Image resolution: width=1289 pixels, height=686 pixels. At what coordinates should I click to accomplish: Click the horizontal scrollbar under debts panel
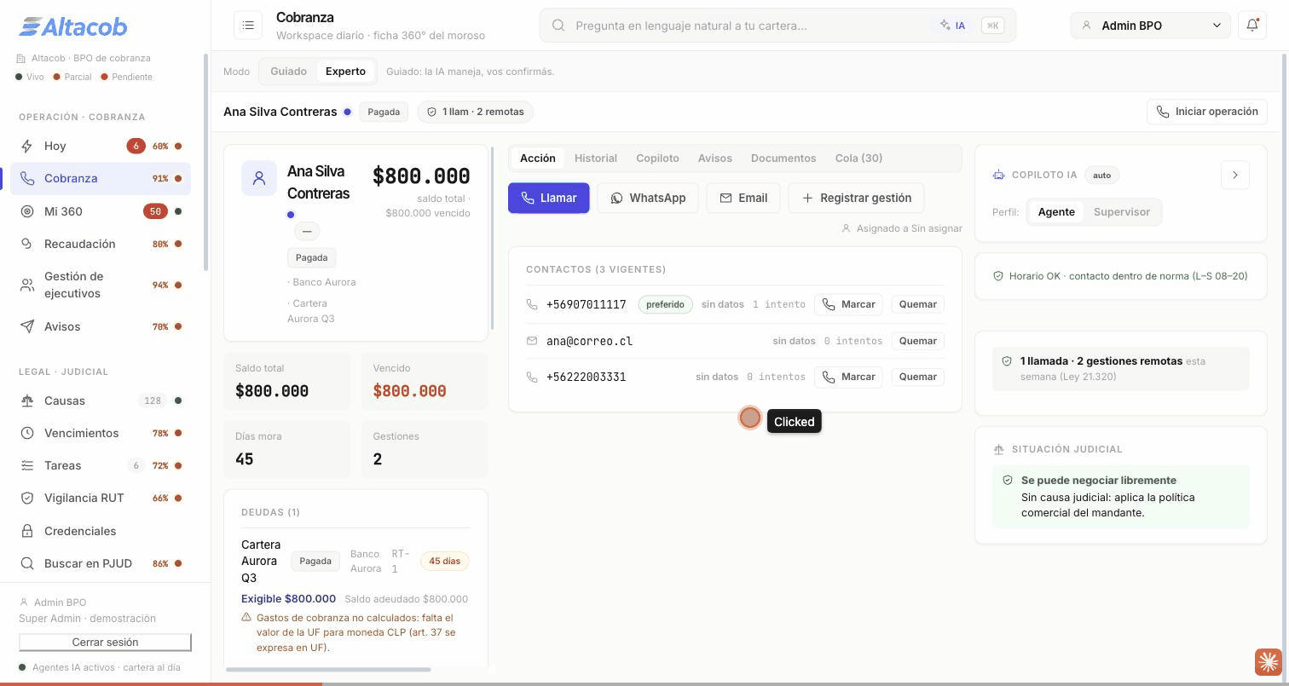(x=328, y=670)
